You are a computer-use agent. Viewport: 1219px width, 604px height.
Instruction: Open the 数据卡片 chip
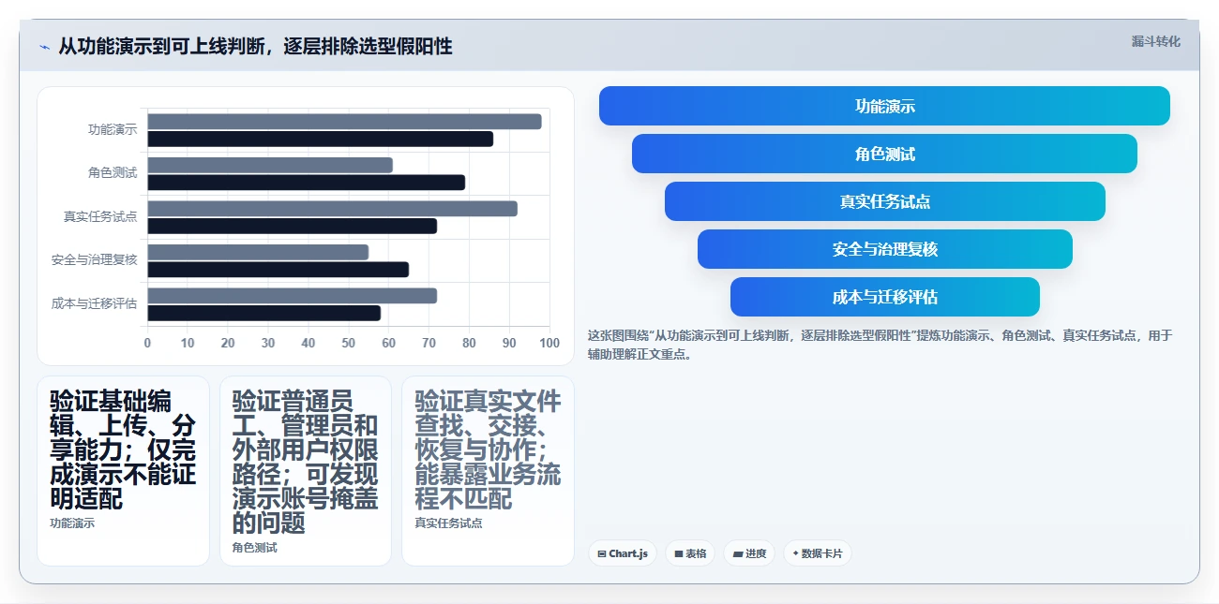[818, 553]
